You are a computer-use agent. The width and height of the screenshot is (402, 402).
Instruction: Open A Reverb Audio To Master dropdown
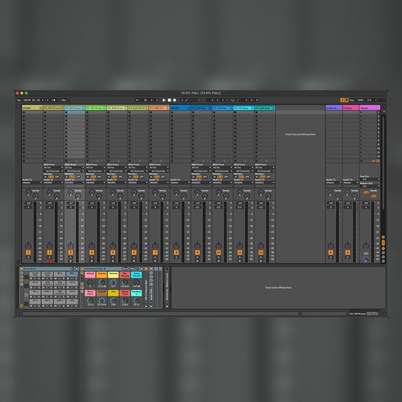(334, 183)
